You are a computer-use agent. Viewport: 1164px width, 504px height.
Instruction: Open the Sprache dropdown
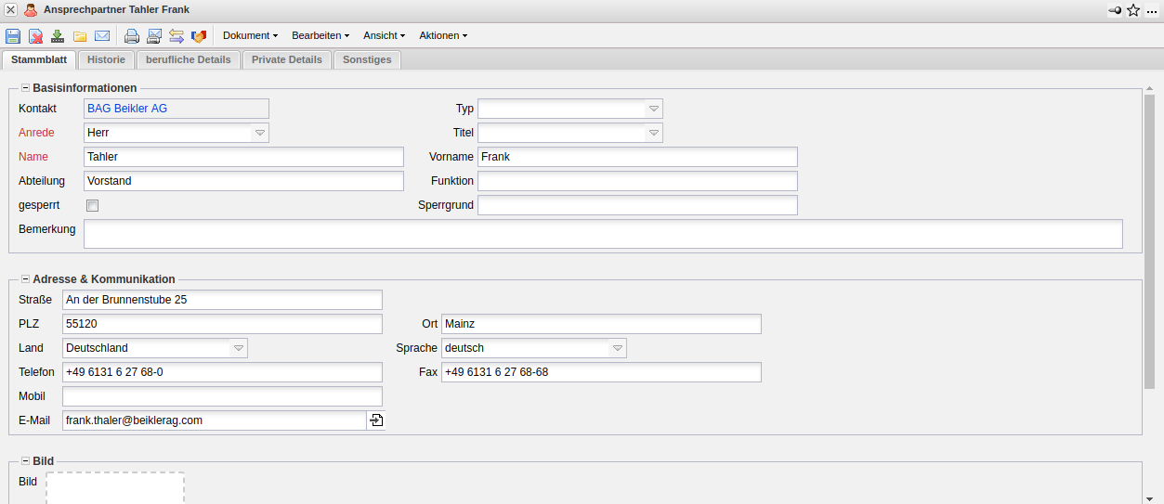pos(618,348)
